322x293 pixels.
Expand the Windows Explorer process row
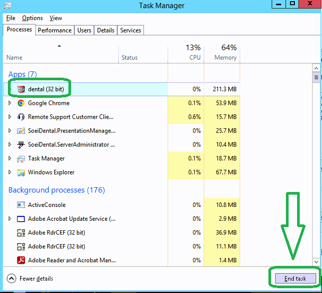point(10,172)
